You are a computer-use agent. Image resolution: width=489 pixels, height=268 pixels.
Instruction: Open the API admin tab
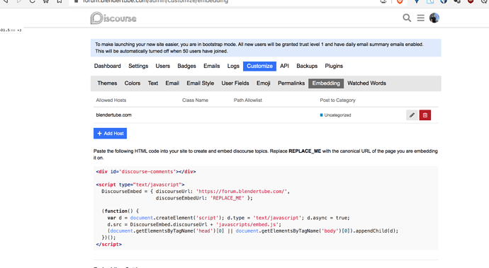click(284, 66)
